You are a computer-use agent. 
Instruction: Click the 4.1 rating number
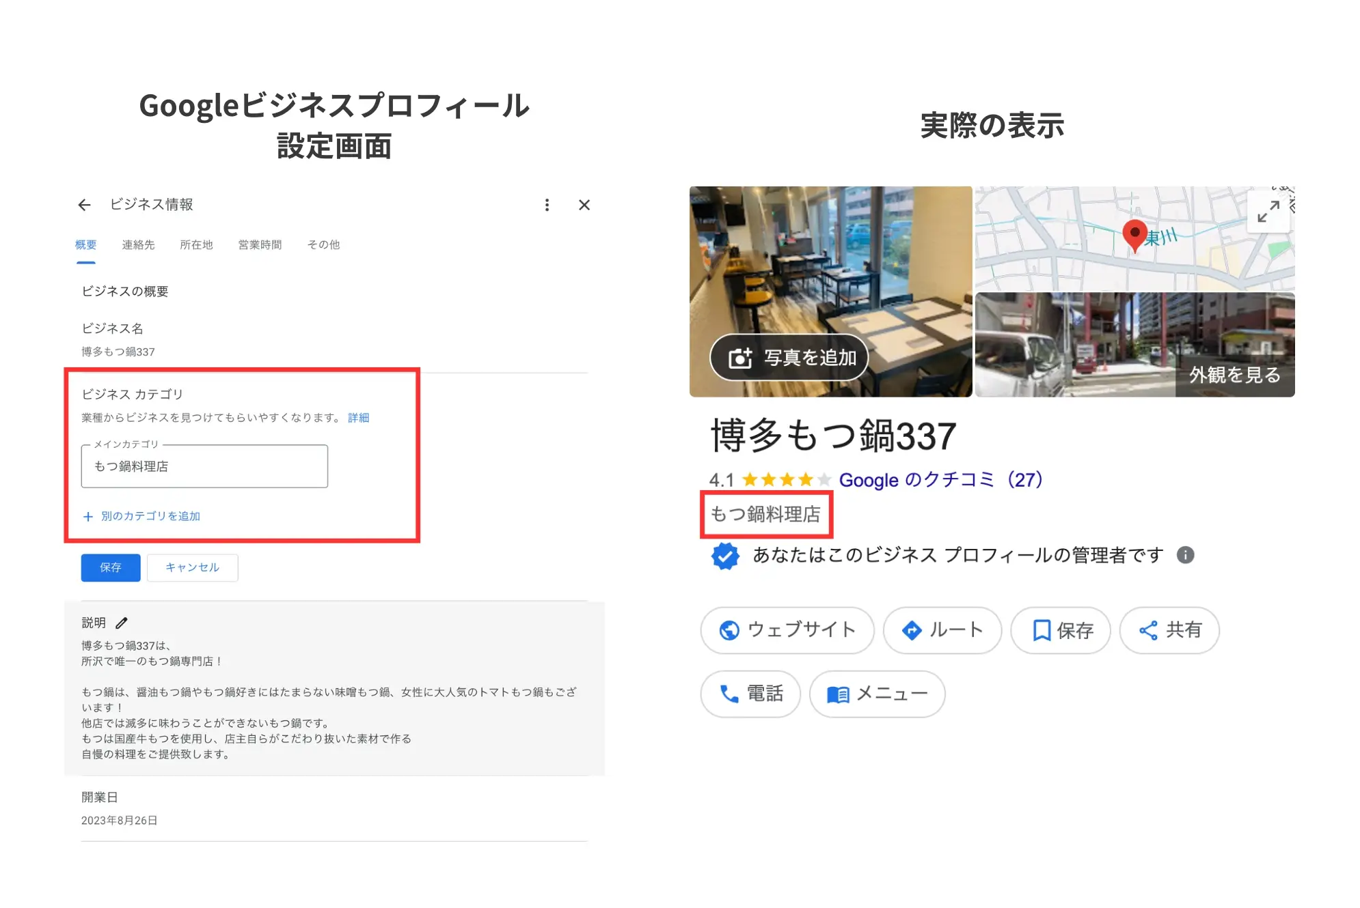pyautogui.click(x=722, y=480)
